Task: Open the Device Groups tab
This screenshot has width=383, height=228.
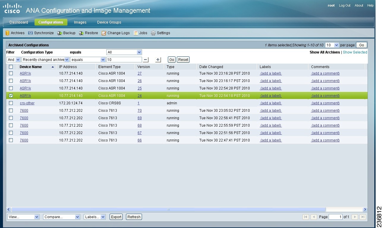Action: (109, 22)
